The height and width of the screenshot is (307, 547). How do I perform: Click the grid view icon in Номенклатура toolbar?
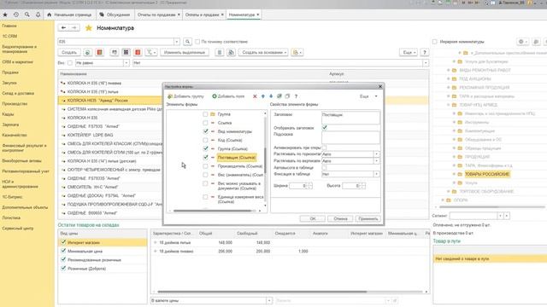click(126, 53)
